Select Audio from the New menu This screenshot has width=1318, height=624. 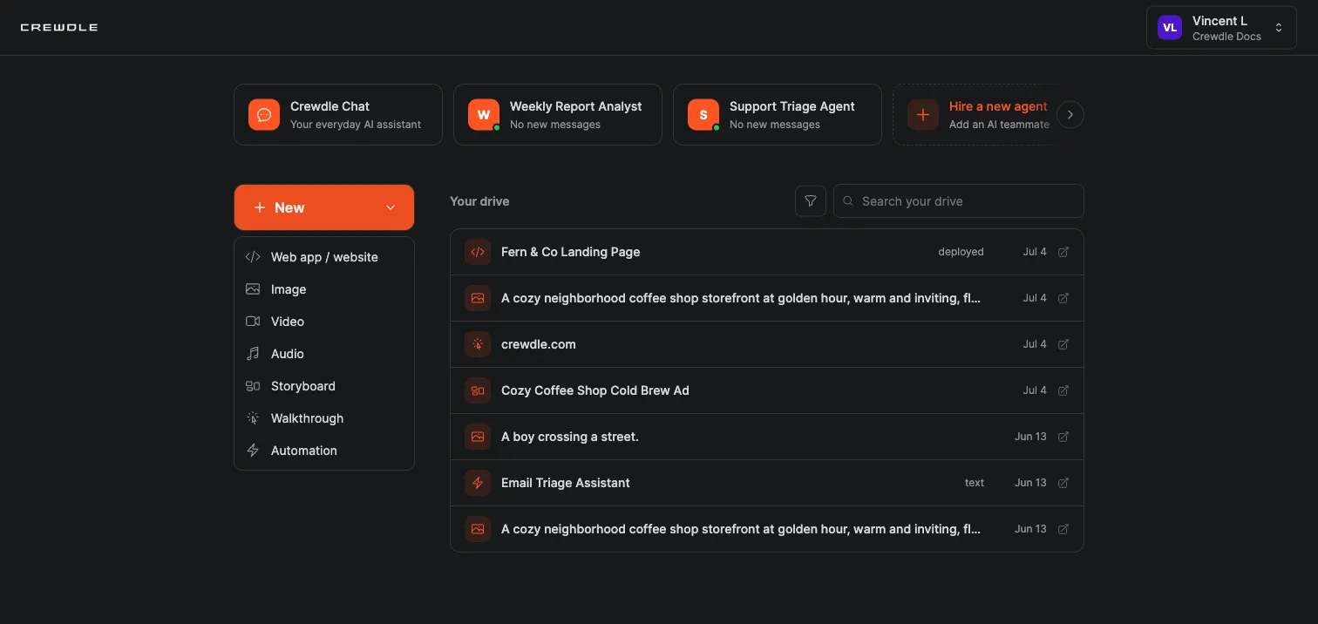click(324, 354)
